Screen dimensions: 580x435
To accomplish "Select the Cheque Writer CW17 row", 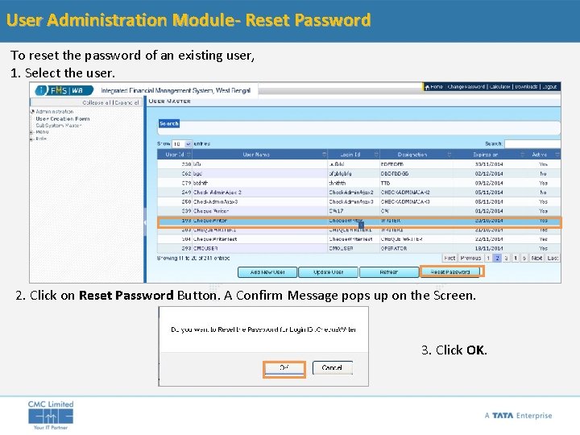I will pos(358,211).
